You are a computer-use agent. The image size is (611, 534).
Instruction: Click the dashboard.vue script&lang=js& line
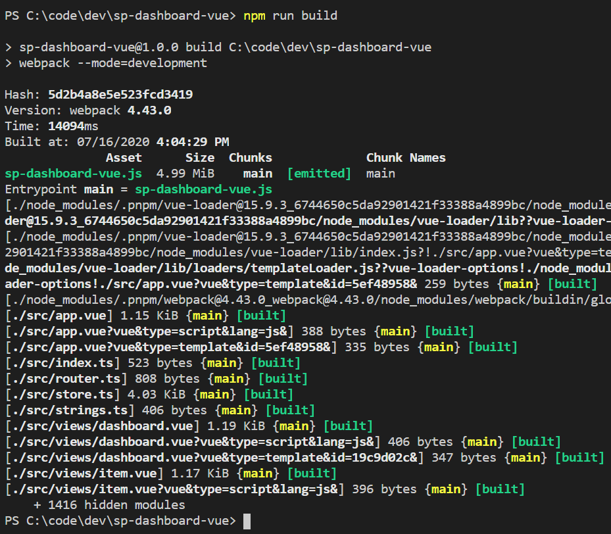click(283, 442)
